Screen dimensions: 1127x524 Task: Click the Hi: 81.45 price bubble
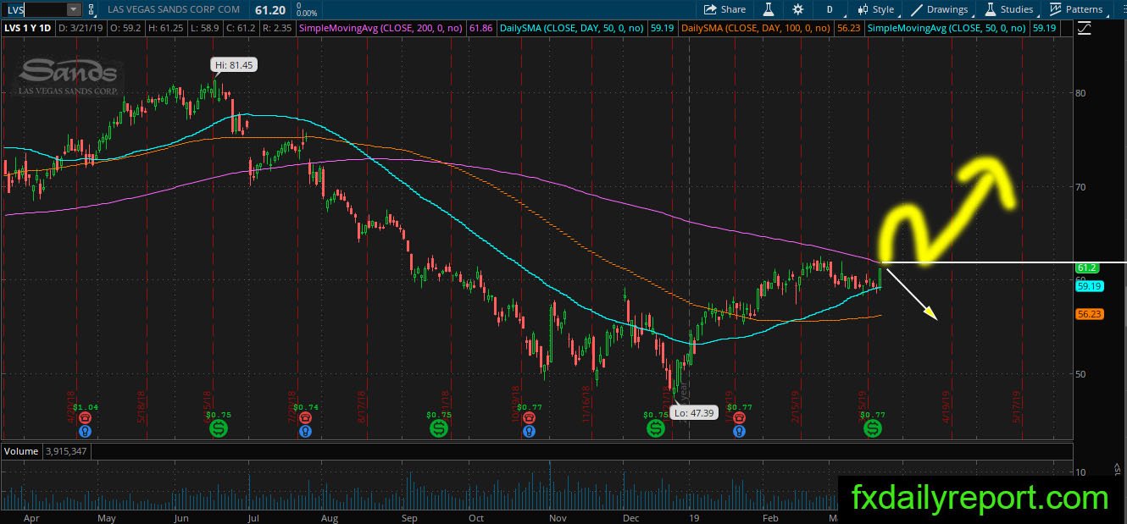click(x=235, y=64)
